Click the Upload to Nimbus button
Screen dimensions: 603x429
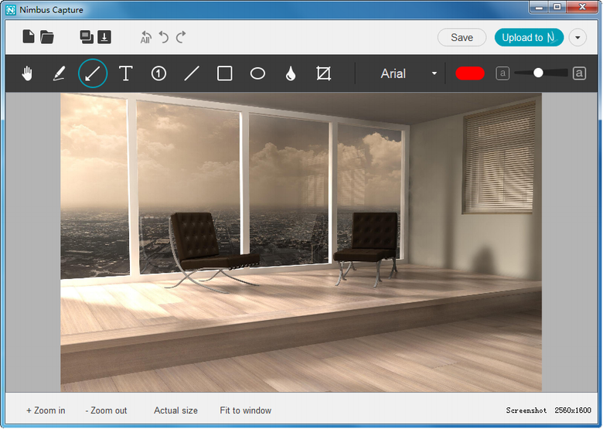529,37
